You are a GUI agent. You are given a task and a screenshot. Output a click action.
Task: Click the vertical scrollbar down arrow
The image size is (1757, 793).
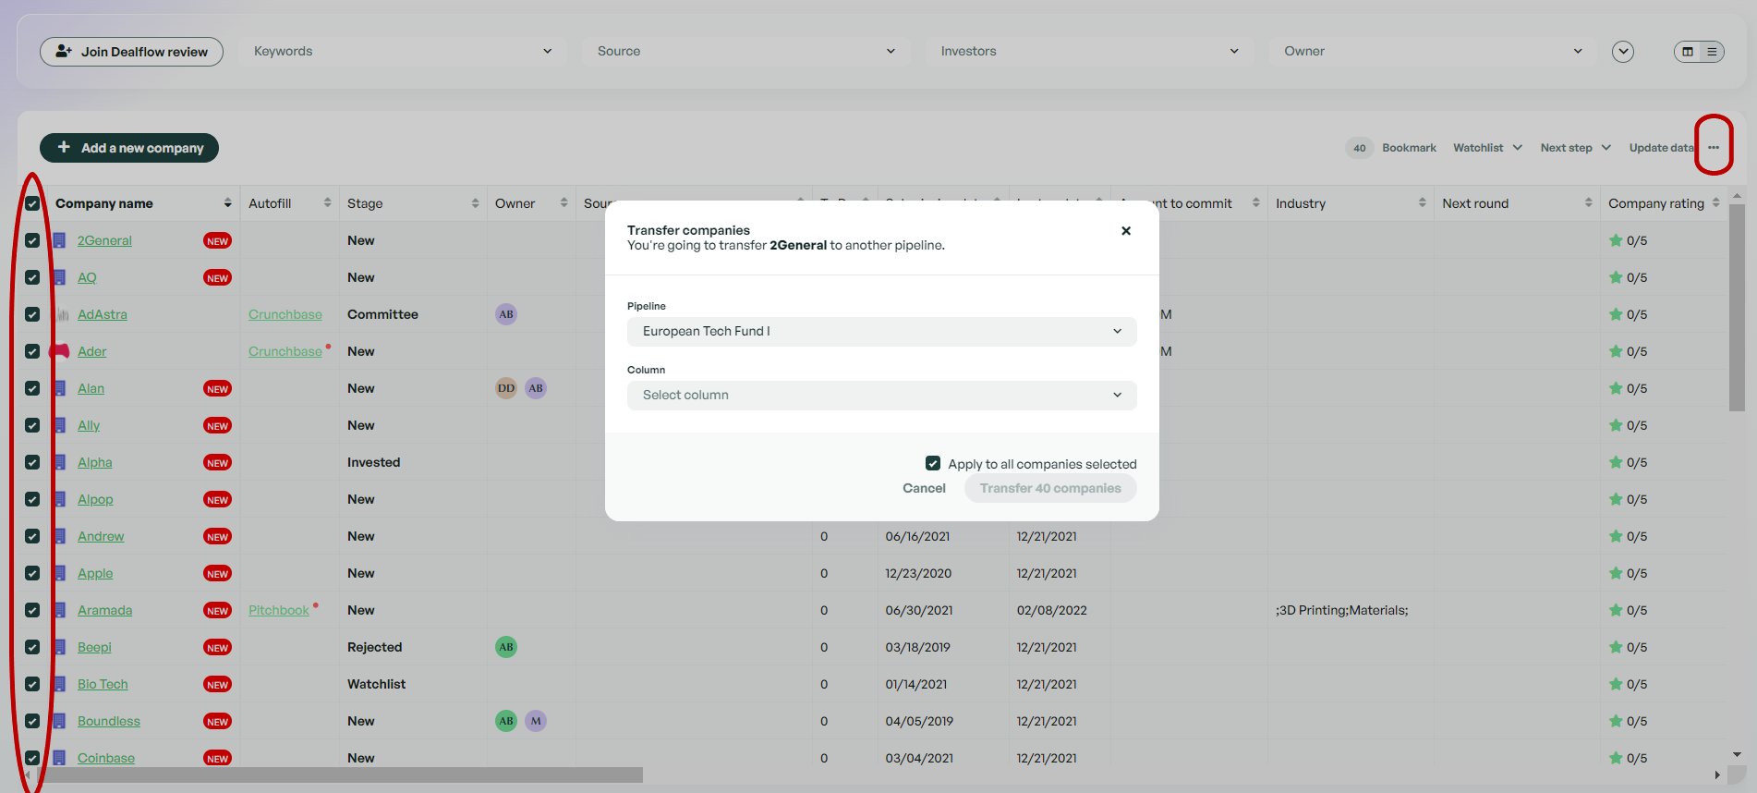(1737, 755)
